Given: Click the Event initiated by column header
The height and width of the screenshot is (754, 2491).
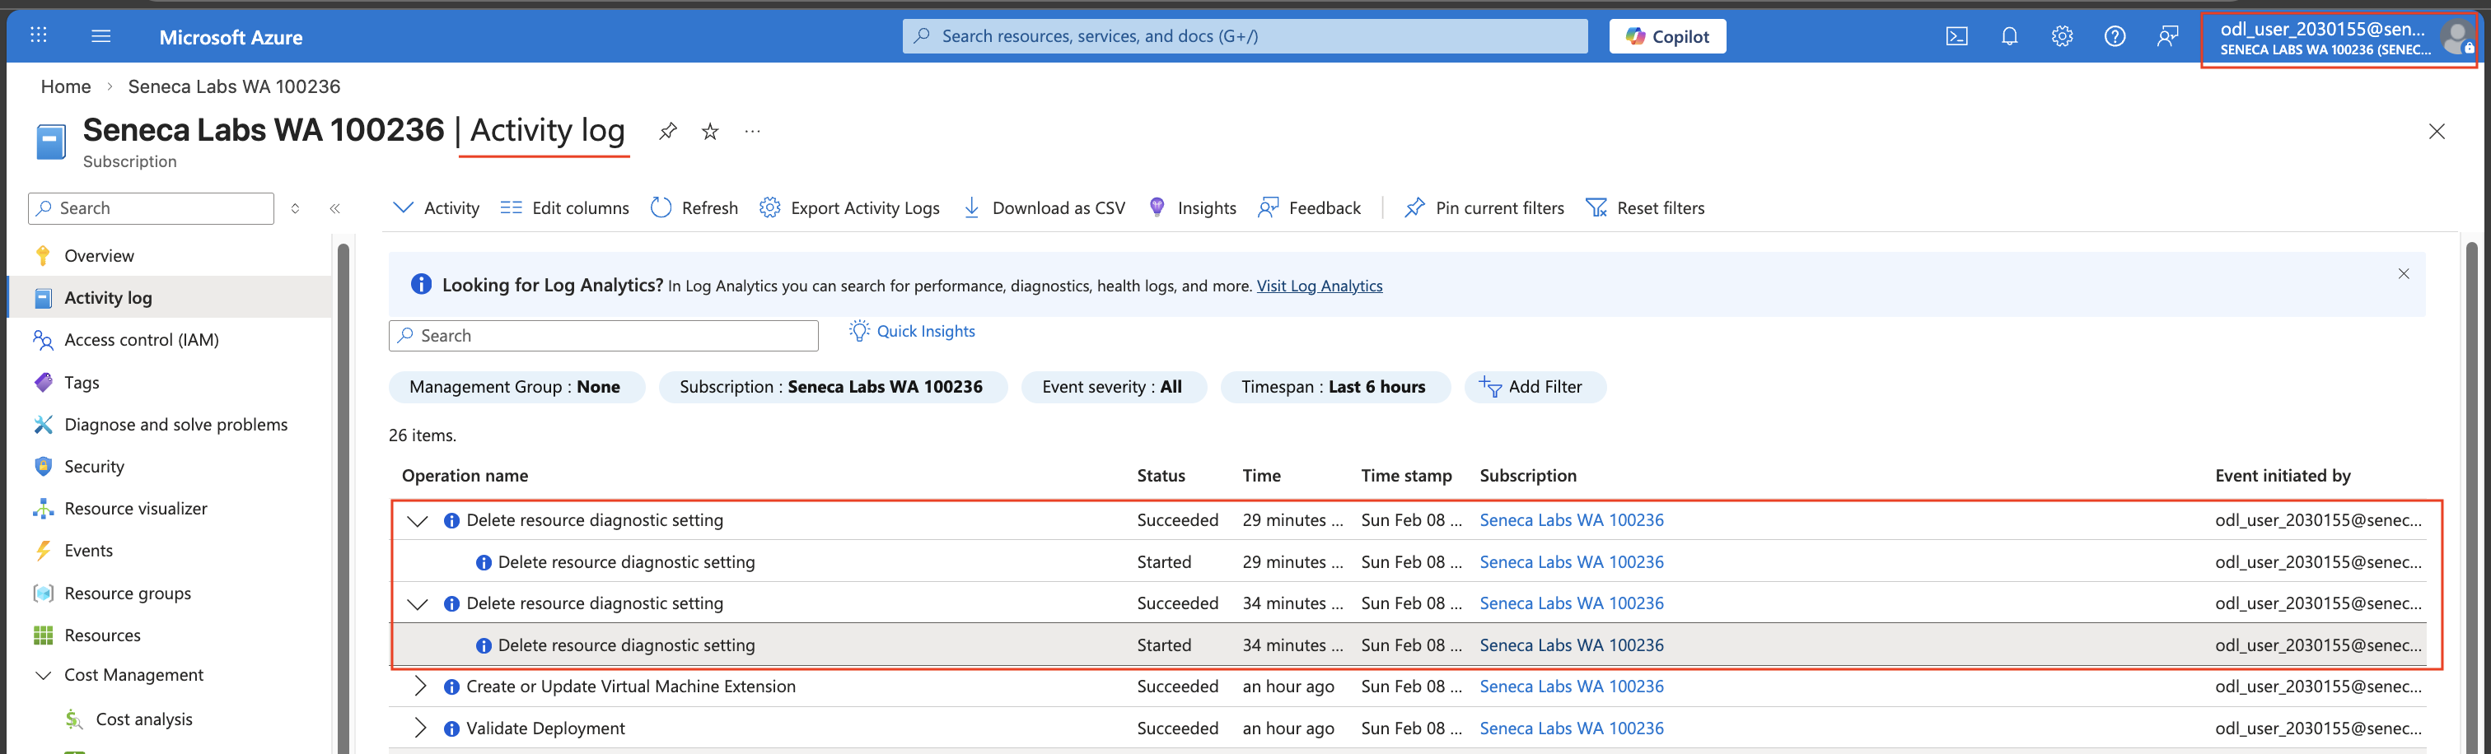Looking at the screenshot, I should click(x=2282, y=476).
